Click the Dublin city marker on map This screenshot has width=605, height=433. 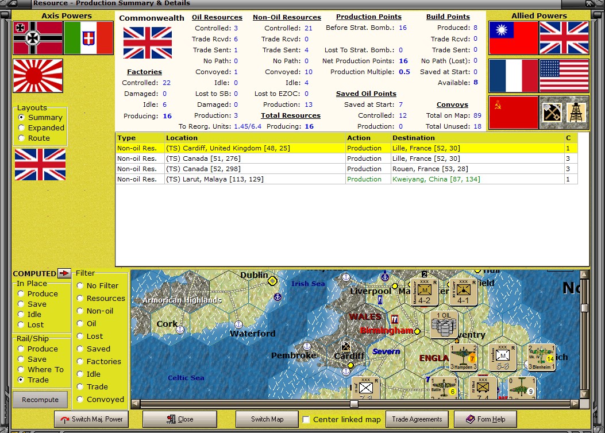click(x=272, y=281)
